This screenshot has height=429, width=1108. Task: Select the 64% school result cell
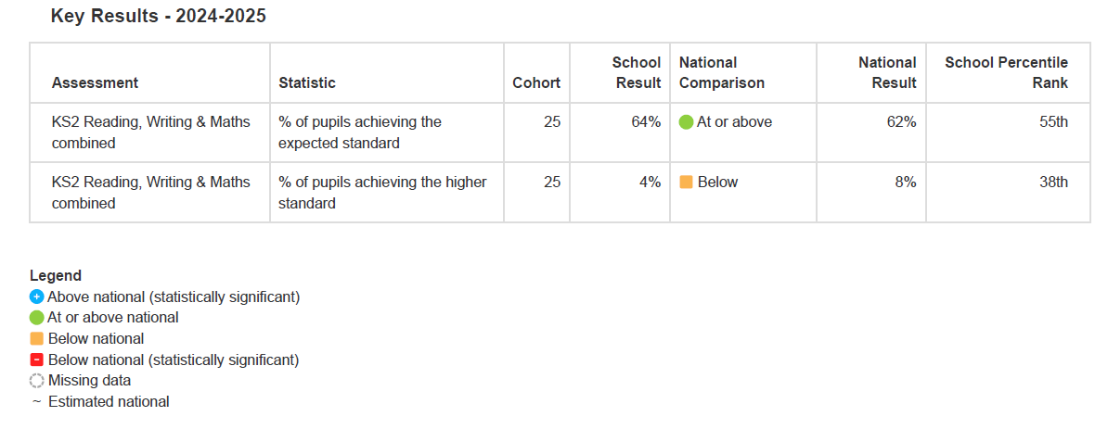pyautogui.click(x=648, y=122)
